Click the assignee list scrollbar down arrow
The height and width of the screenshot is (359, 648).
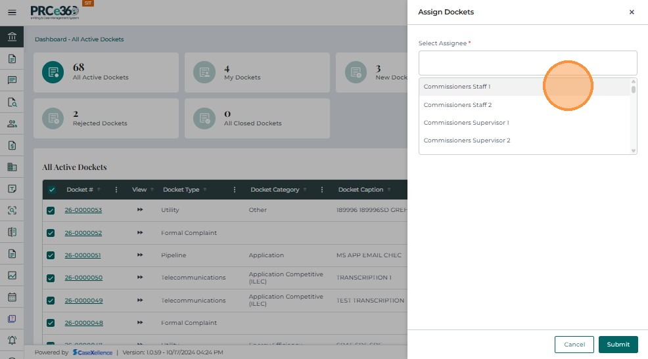(634, 151)
